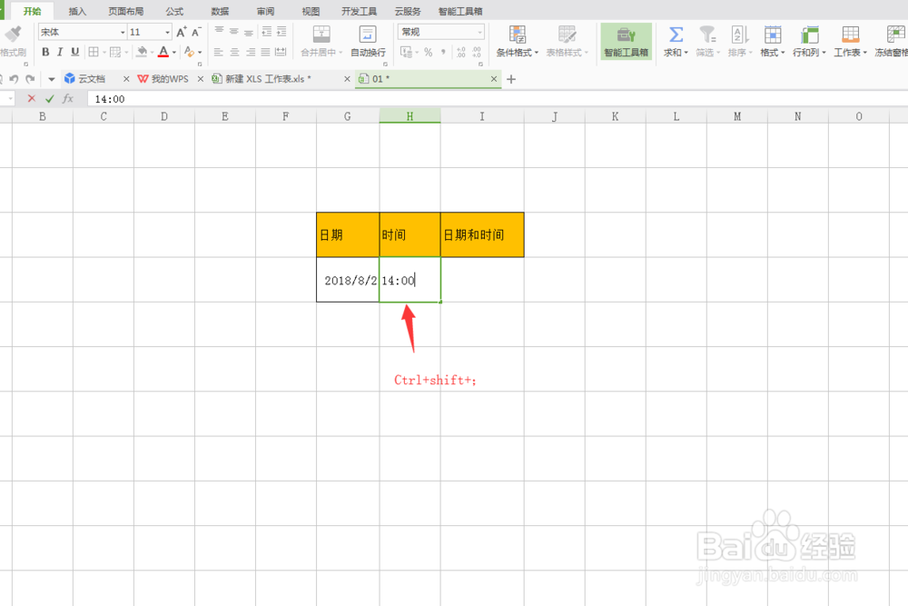Align text to bottom of cell
Image resolution: width=908 pixels, height=606 pixels.
coord(249,31)
